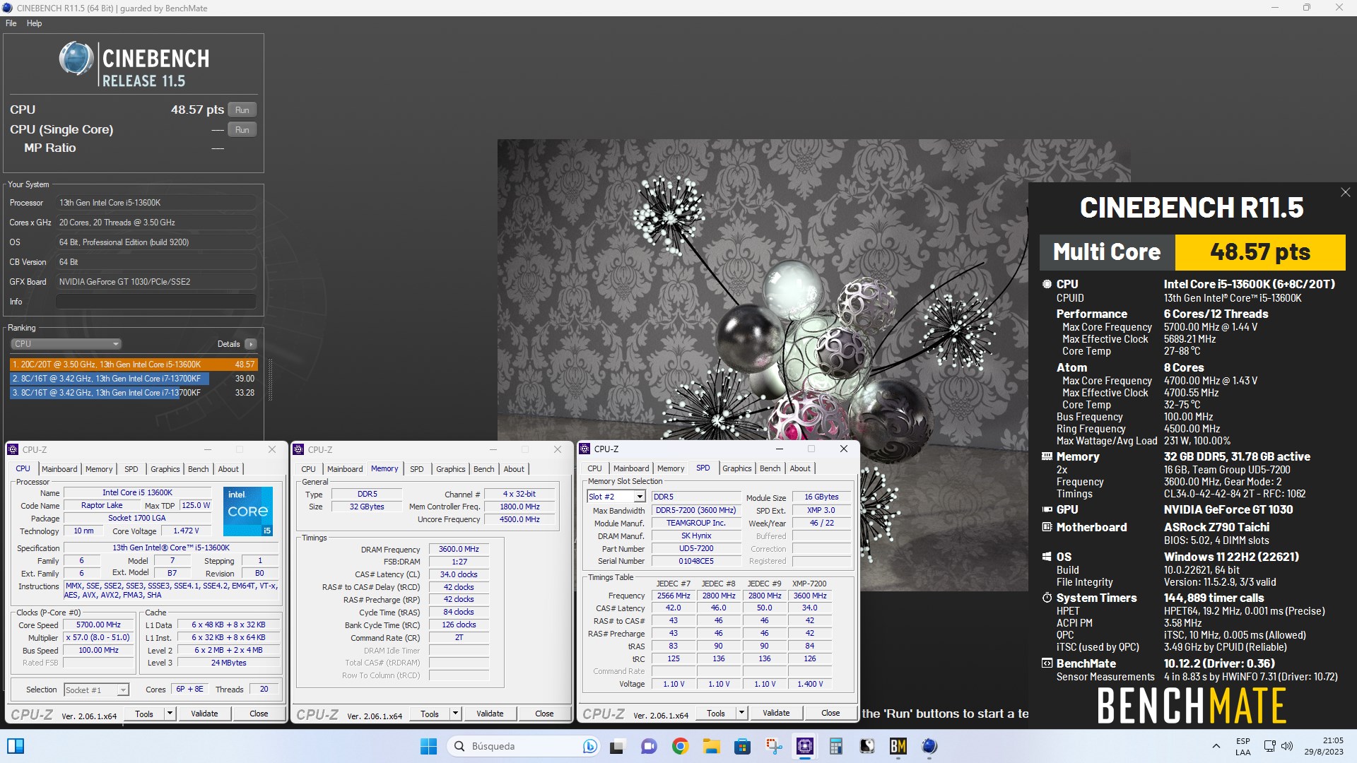Screen dimensions: 1357x763
Task: Select ranking row 2 i7-13700KF 39.00
Action: [134, 379]
